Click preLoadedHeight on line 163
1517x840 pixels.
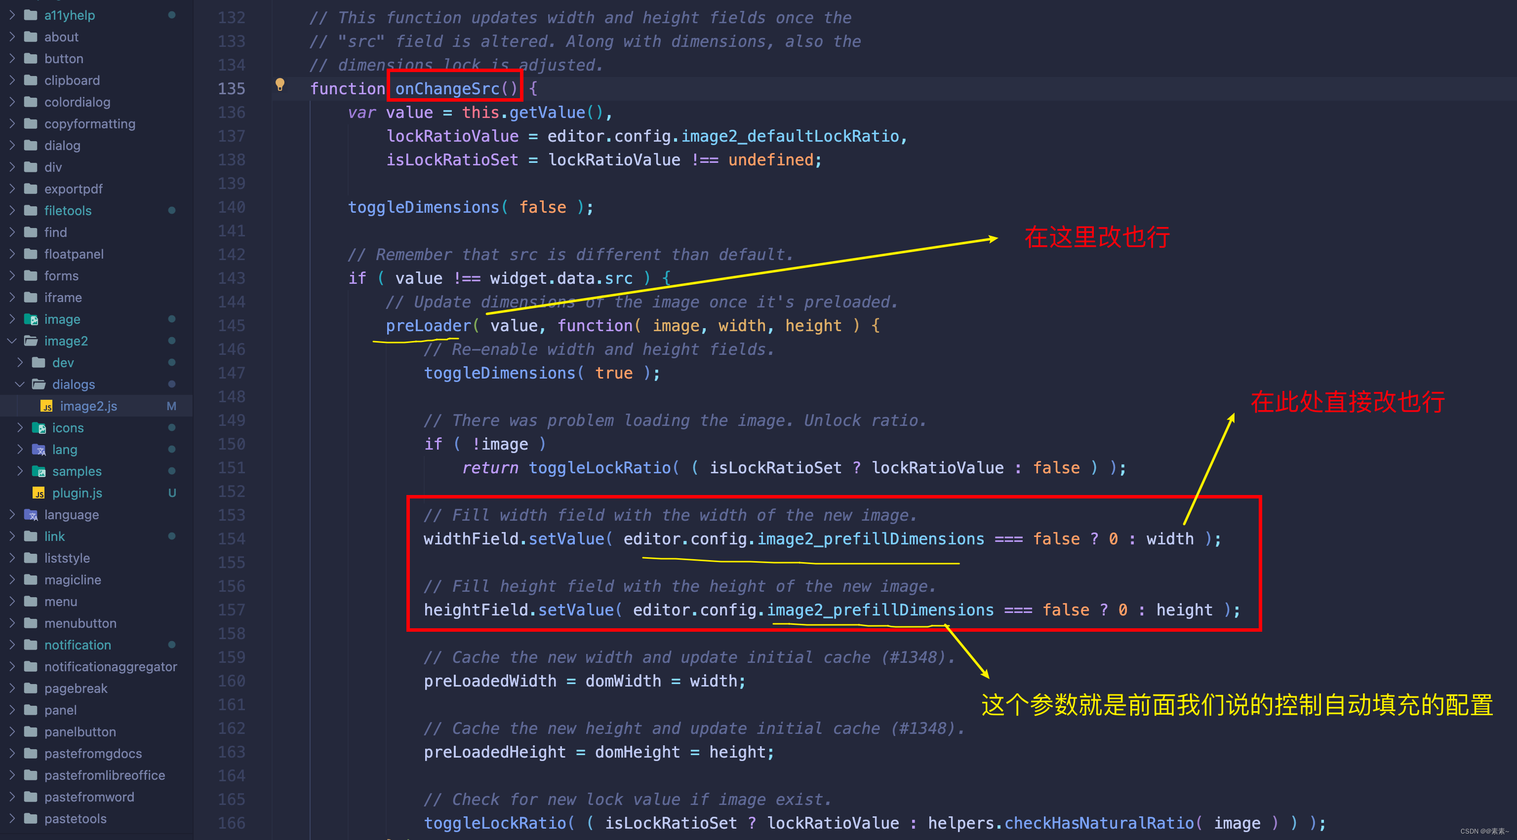[495, 752]
